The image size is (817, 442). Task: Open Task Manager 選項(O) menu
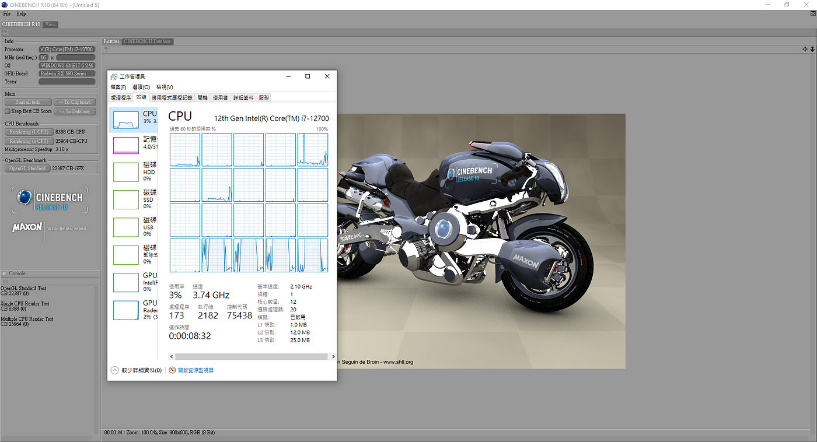[x=141, y=87]
